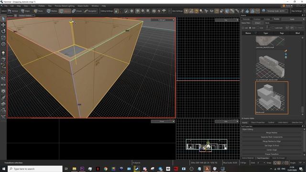
Task: Switch selection mode to Groups
Action: [x=77, y=11]
